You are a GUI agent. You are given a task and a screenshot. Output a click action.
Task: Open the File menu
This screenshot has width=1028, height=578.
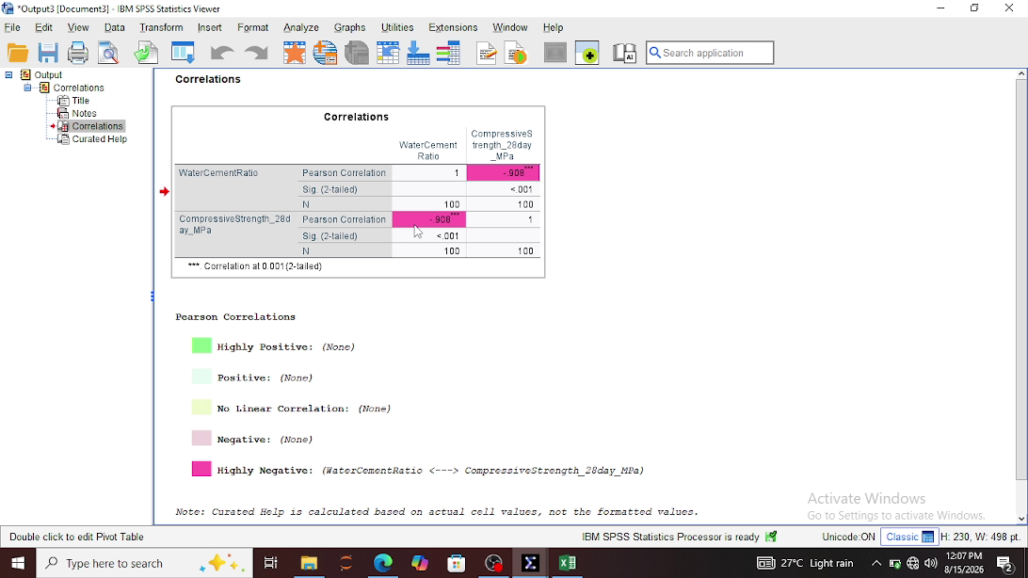pos(12,27)
